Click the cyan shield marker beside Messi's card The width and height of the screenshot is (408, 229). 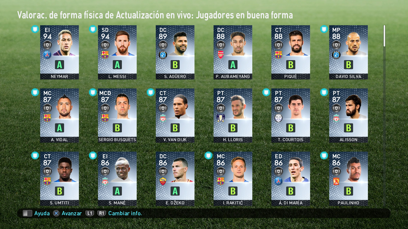pyautogui.click(x=93, y=29)
